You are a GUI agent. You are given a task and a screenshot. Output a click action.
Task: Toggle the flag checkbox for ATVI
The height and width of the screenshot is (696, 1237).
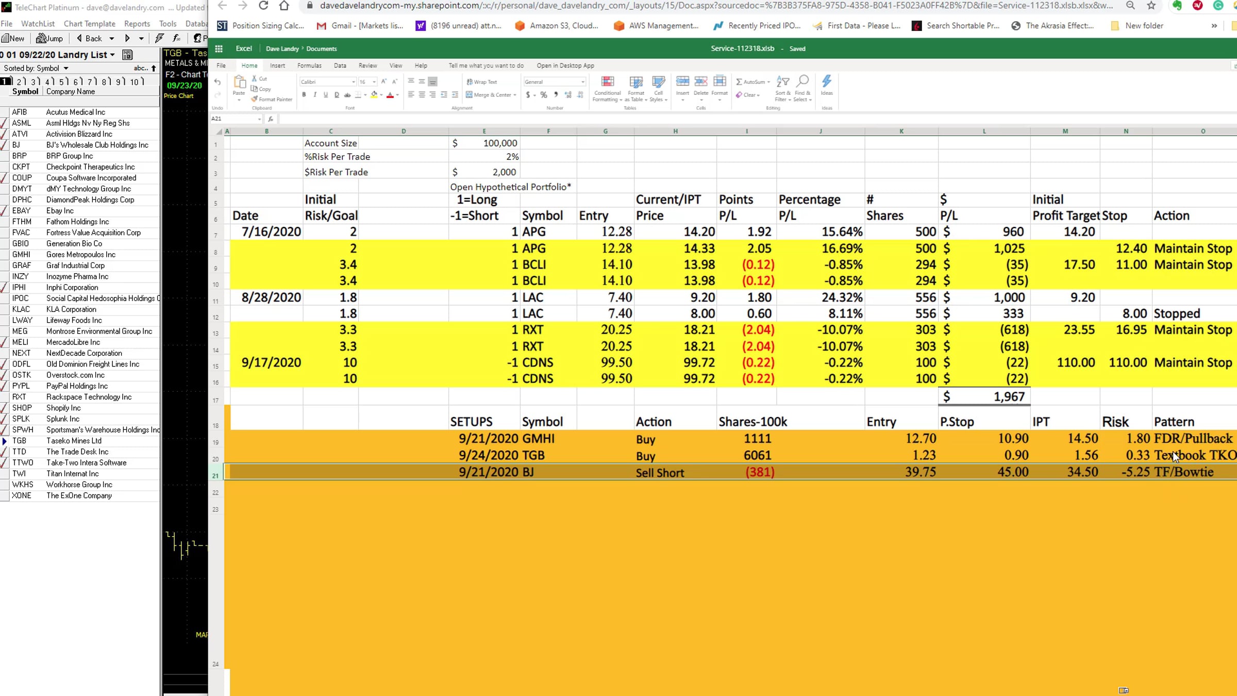[x=4, y=134]
